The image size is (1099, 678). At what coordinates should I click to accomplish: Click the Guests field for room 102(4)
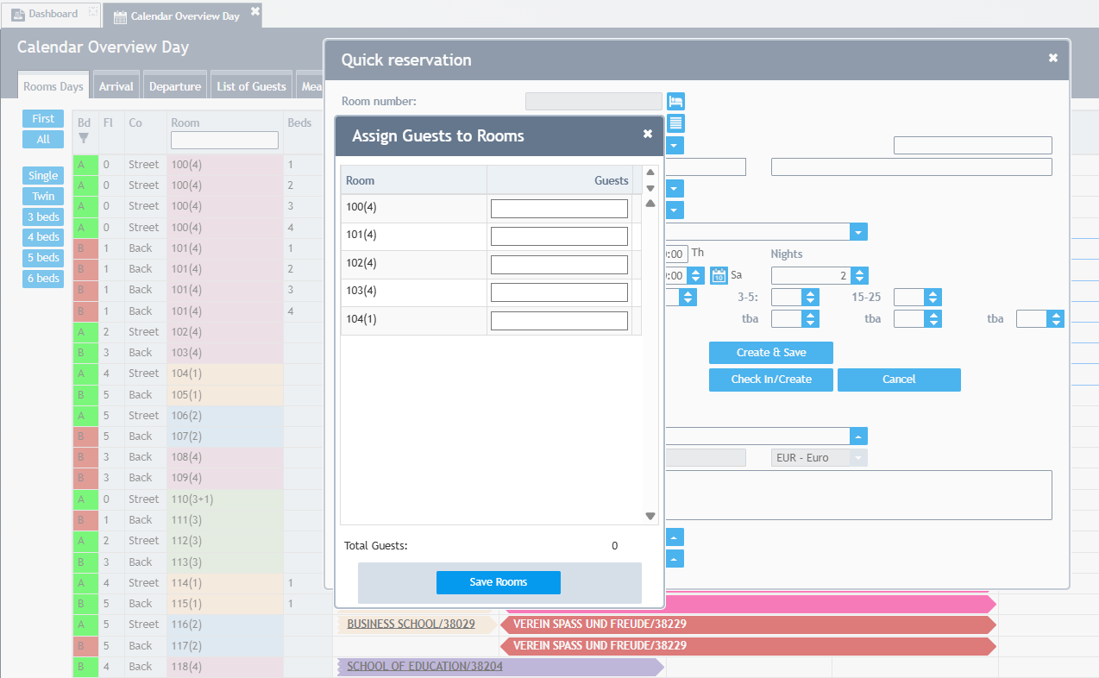(x=559, y=265)
